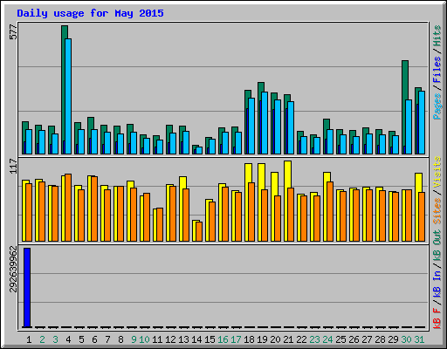Click the day '22' axis label
The image size is (447, 349).
tap(301, 339)
